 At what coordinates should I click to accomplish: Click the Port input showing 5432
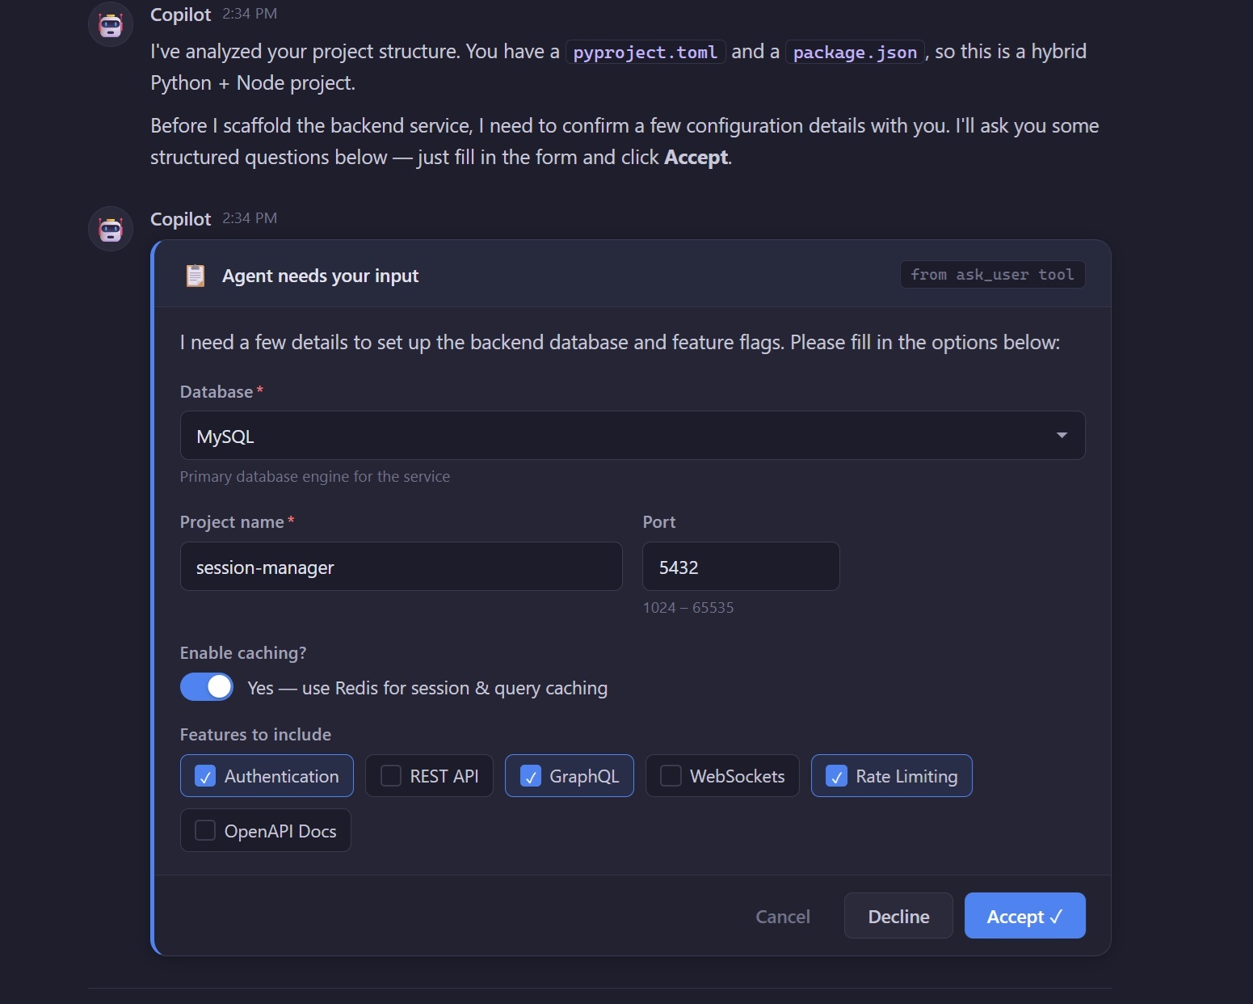[x=740, y=567]
